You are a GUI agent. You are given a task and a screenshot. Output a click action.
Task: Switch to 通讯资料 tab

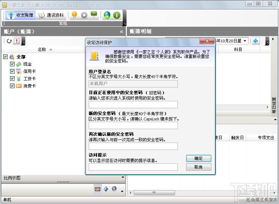[51, 15]
